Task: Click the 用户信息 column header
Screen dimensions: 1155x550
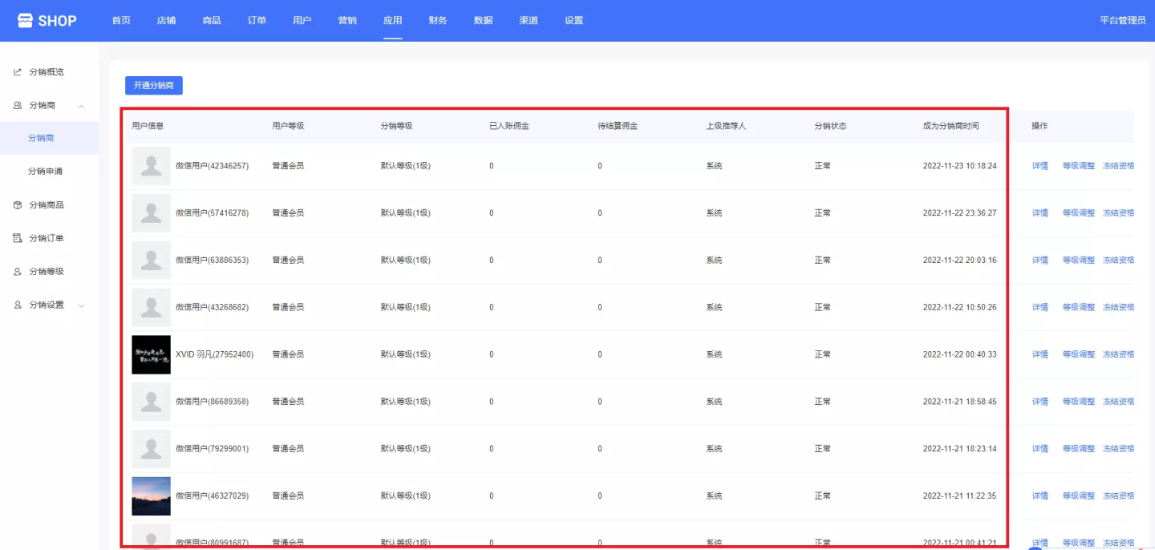Action: click(148, 127)
